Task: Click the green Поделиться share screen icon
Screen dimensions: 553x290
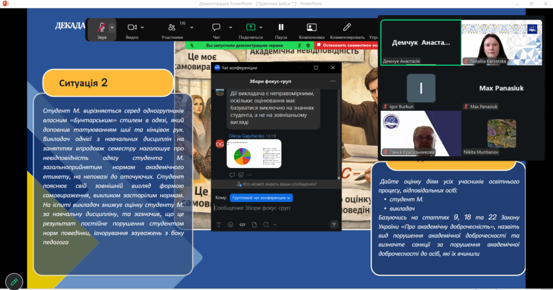Action: click(251, 27)
